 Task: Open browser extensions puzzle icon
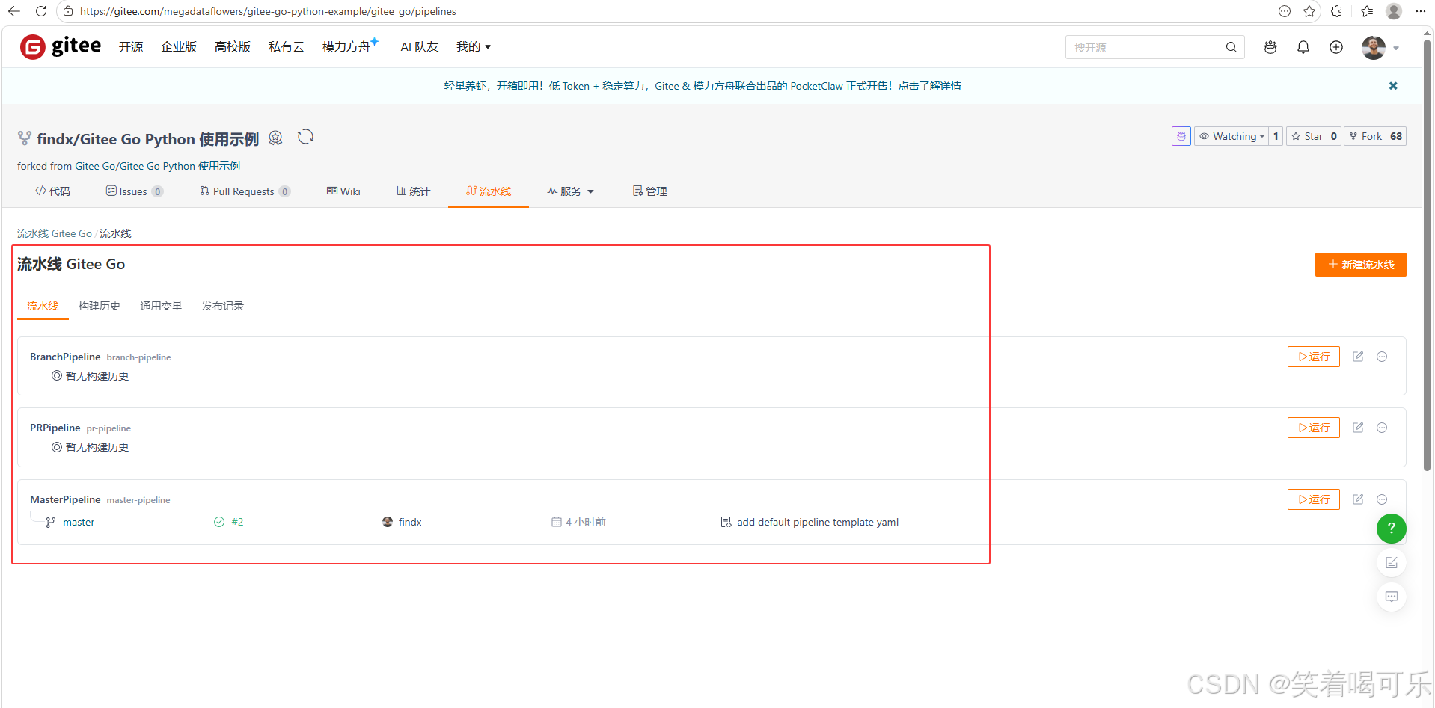[1337, 11]
